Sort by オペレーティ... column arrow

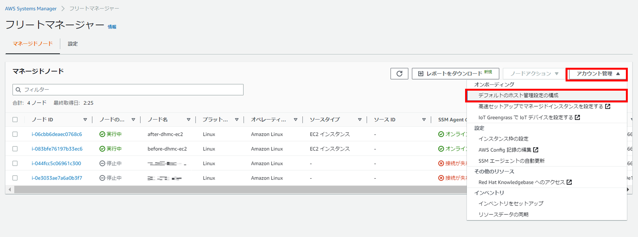point(296,120)
